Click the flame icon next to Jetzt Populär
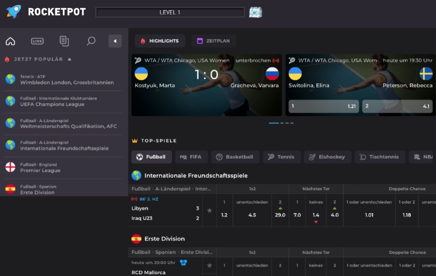The image size is (436, 276). (x=7, y=59)
